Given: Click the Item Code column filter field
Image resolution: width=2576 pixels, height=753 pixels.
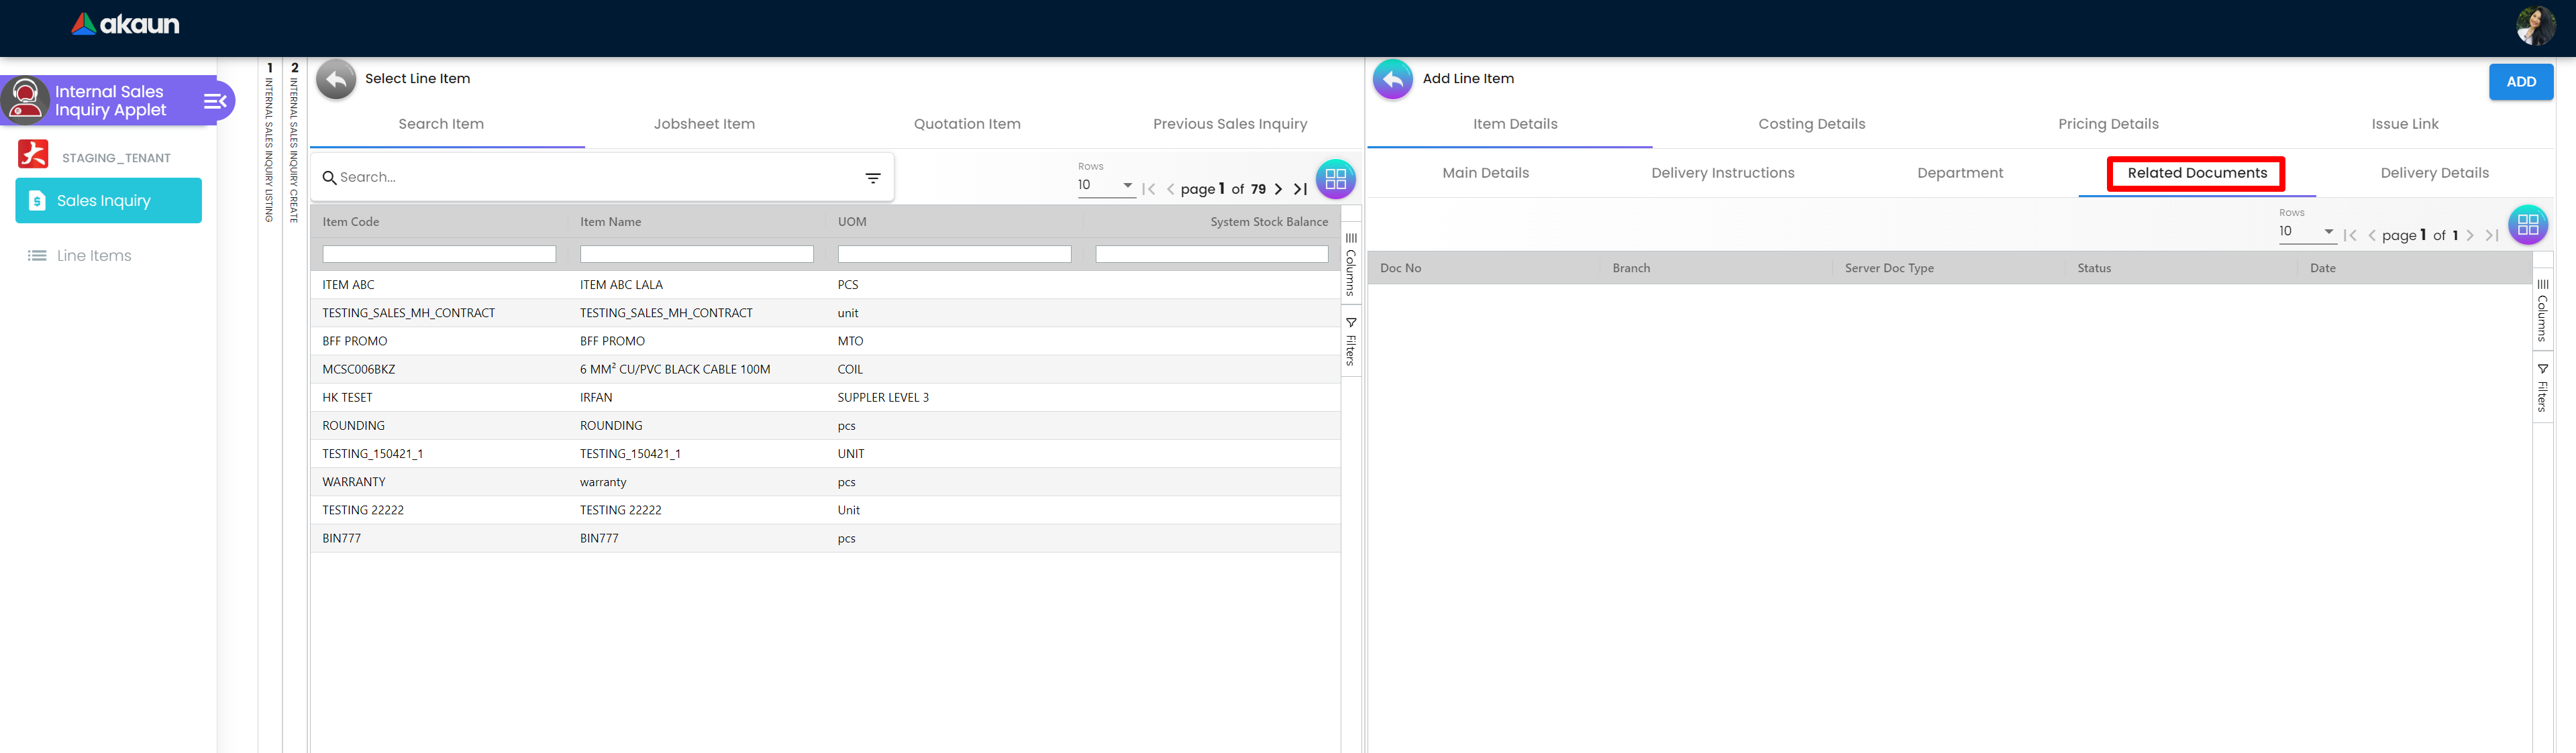Looking at the screenshot, I should (x=439, y=255).
